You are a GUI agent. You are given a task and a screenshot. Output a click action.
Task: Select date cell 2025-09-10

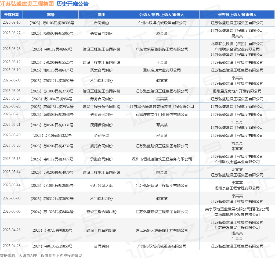pyautogui.click(x=12, y=23)
